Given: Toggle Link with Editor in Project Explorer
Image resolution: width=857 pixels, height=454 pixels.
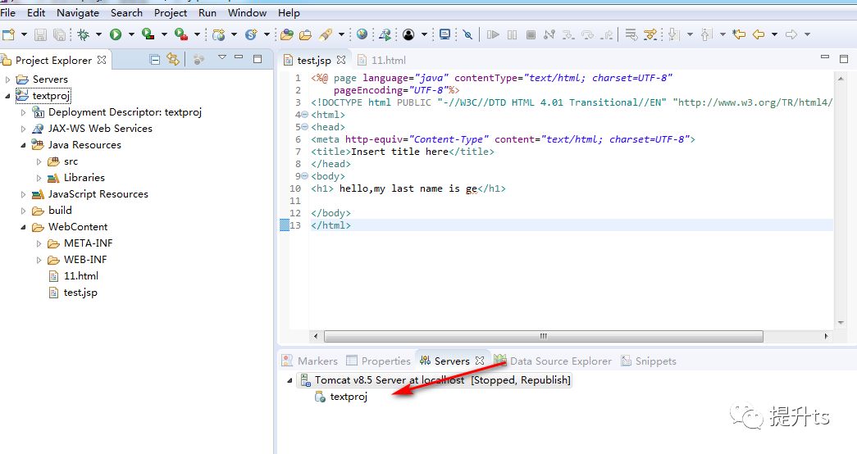Looking at the screenshot, I should coord(173,60).
